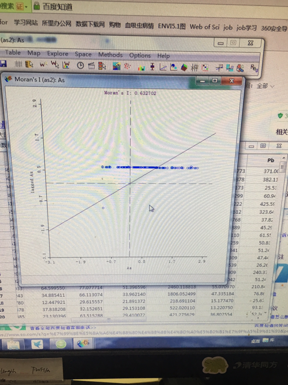288x385 pixels.
Task: Click the file explorer taskbar icon
Action: tap(14, 344)
